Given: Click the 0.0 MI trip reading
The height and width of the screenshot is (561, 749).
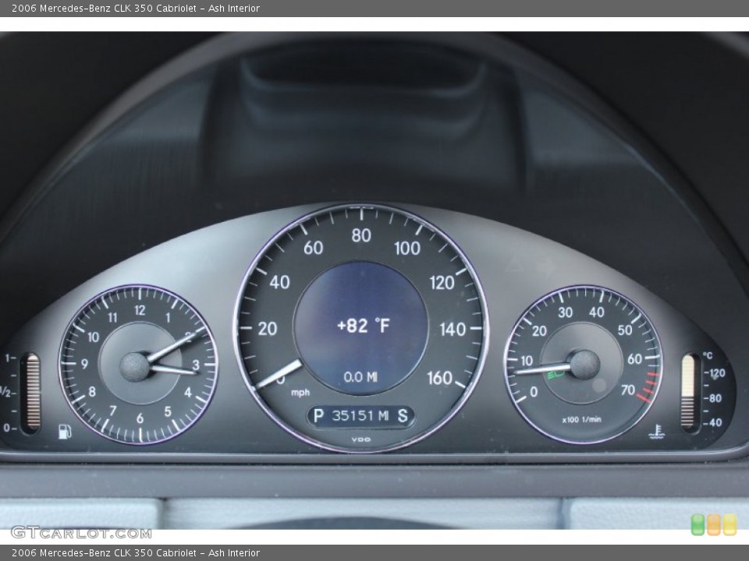Looking at the screenshot, I should tap(360, 377).
